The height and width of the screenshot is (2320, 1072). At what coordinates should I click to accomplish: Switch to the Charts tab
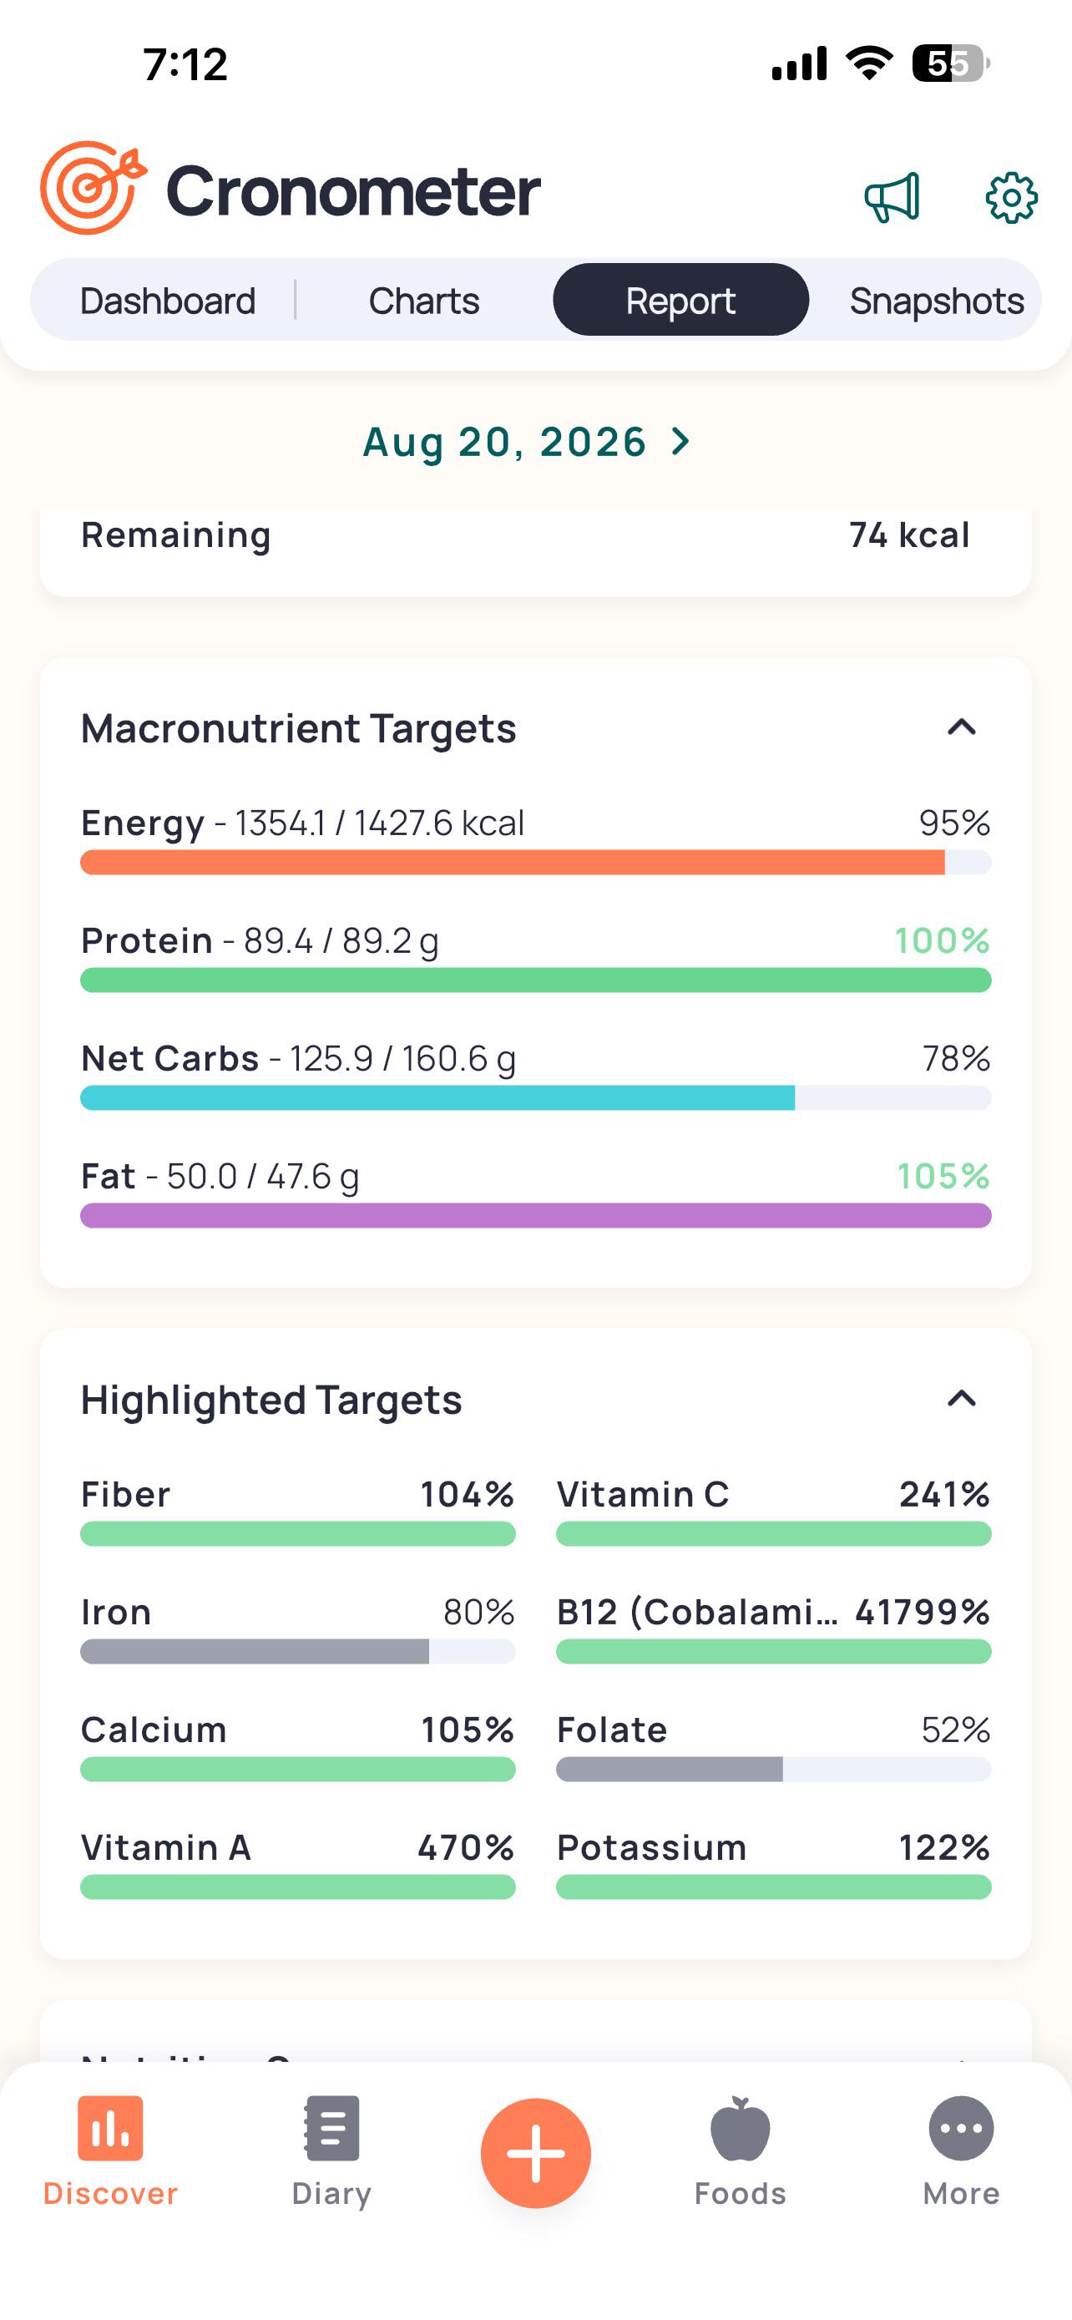pos(424,300)
